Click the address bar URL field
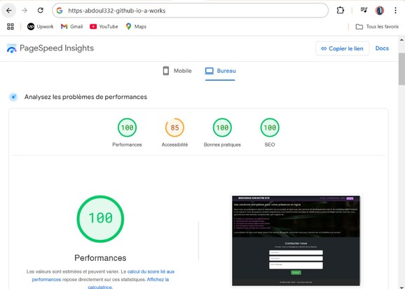 click(x=190, y=11)
